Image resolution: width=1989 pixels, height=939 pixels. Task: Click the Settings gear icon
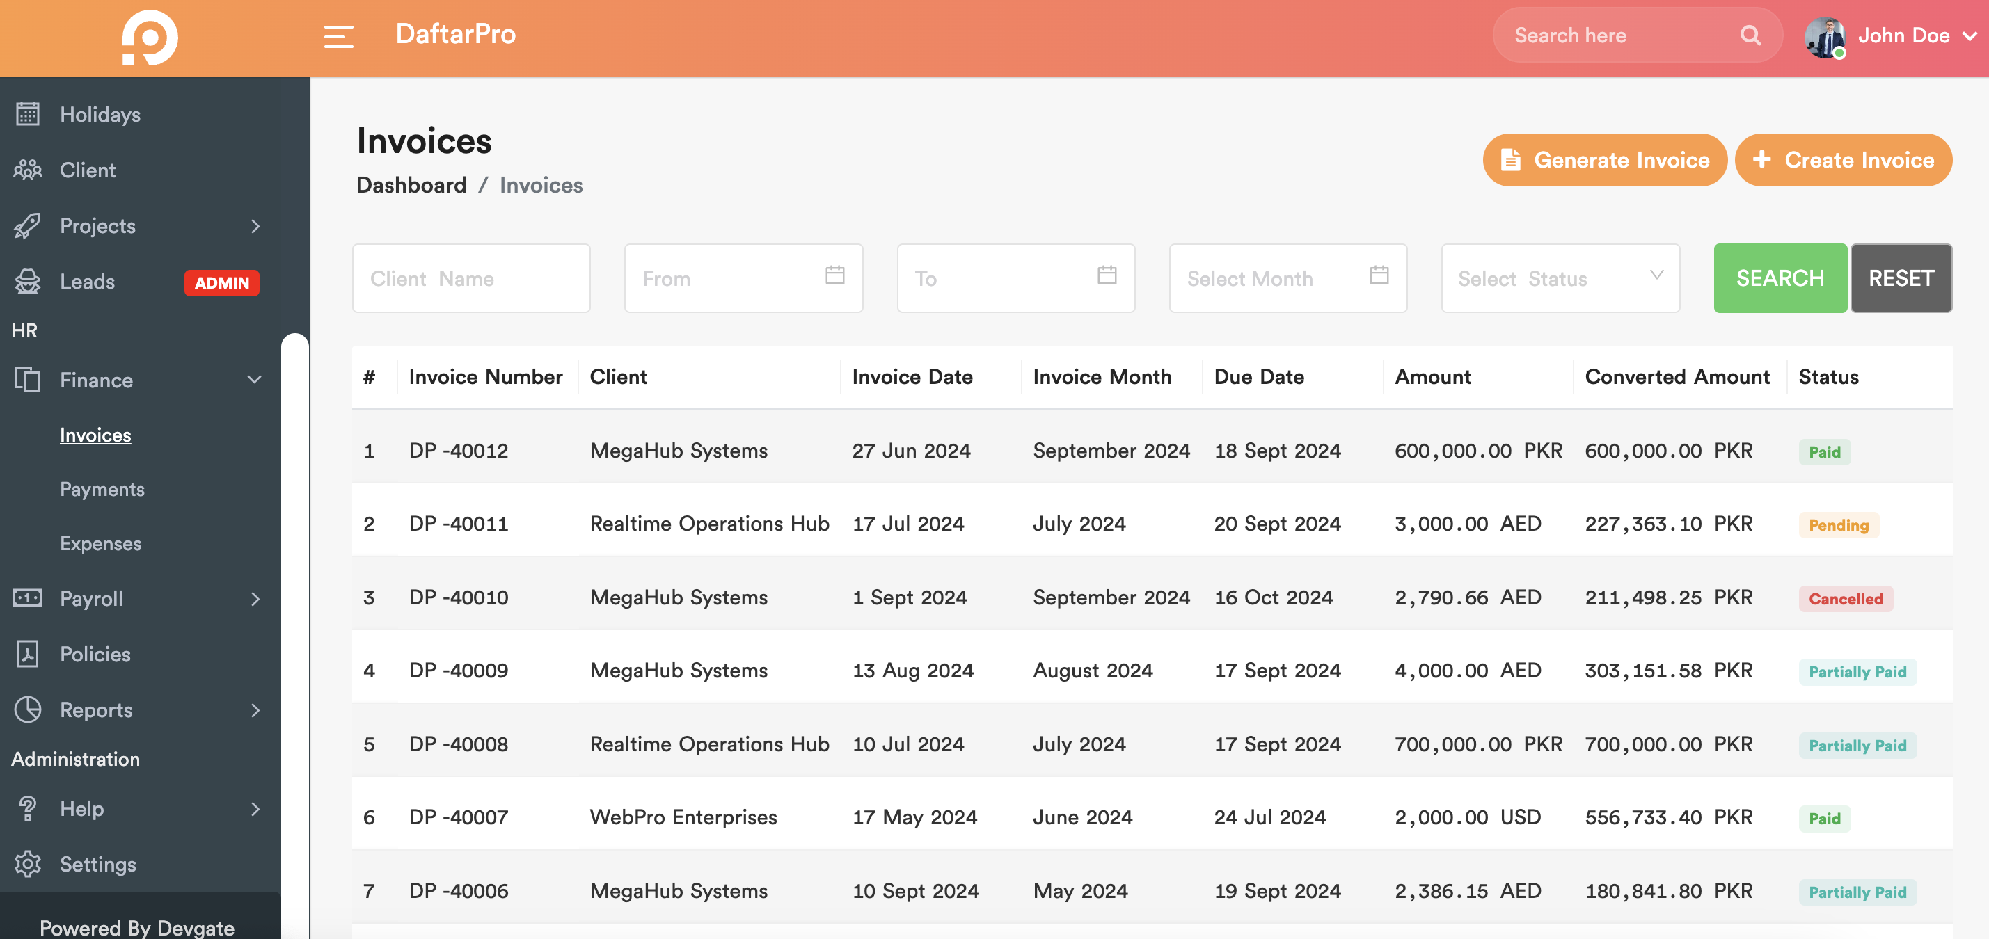click(28, 863)
